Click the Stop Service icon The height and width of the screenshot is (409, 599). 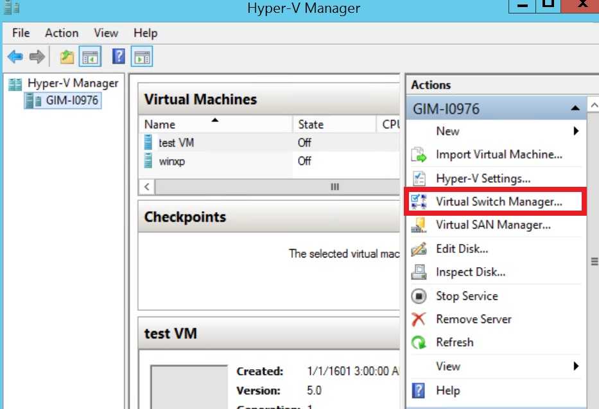419,296
